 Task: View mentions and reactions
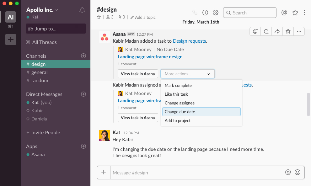[x=284, y=12]
